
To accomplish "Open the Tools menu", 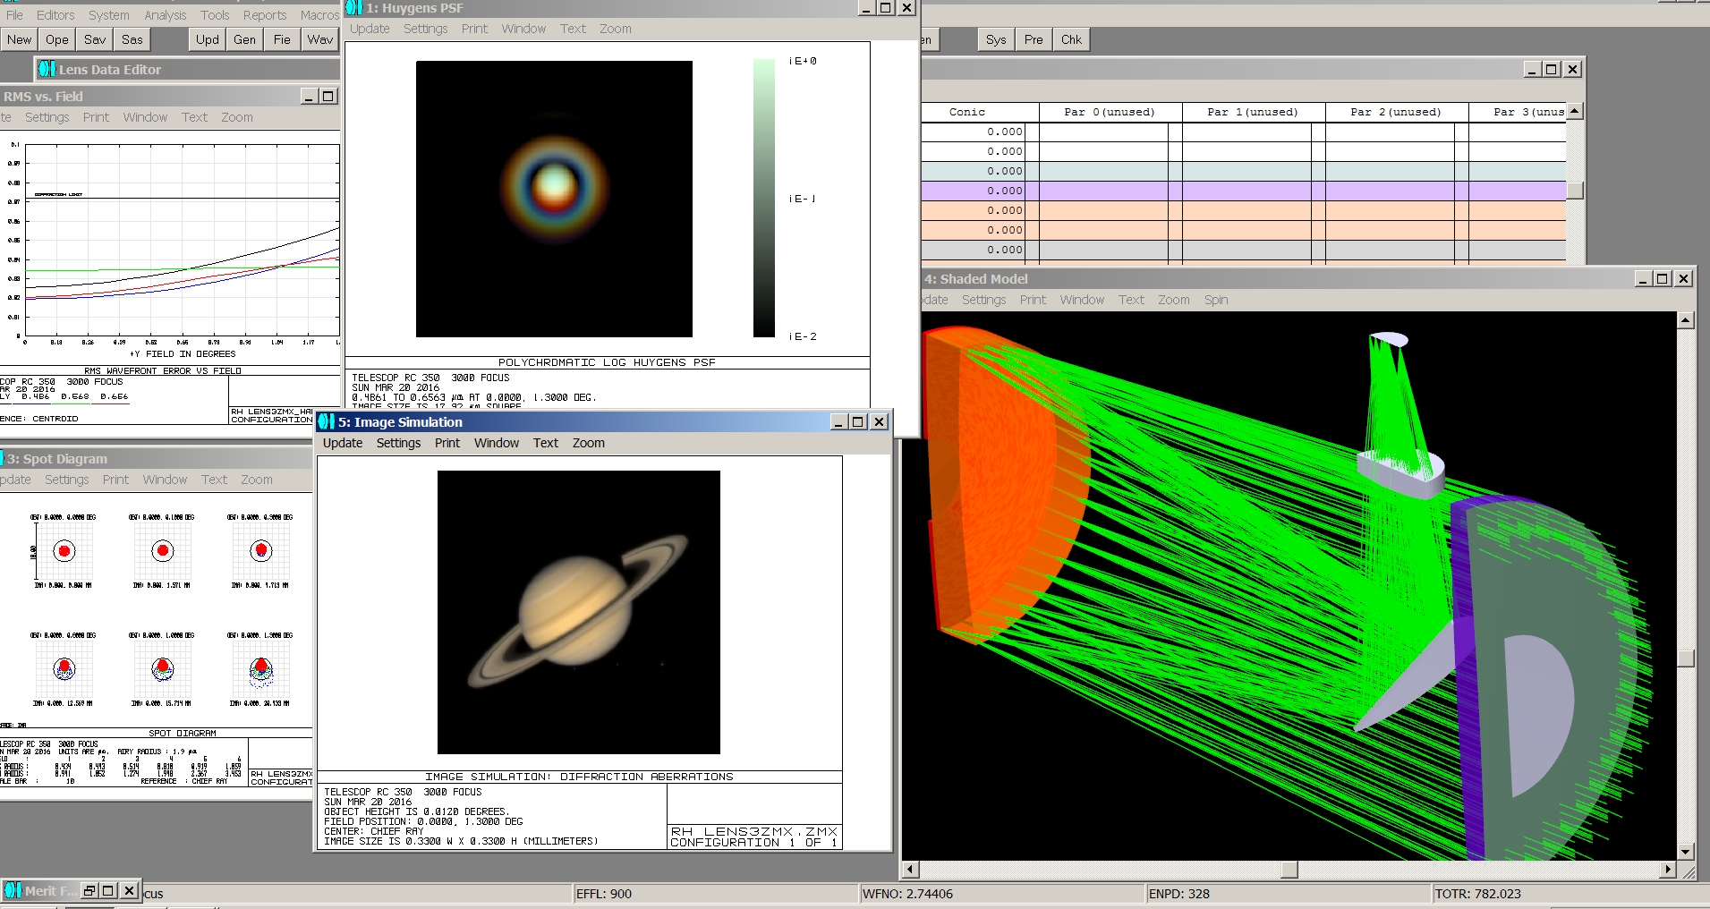I will click(x=215, y=15).
